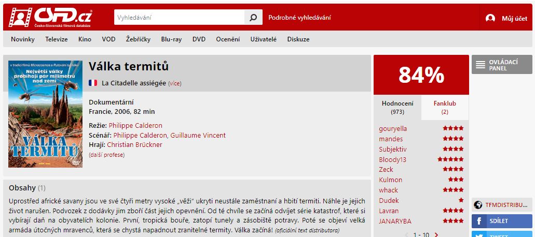Switch to the Hodnocení tab
535x237 pixels.
(397, 108)
